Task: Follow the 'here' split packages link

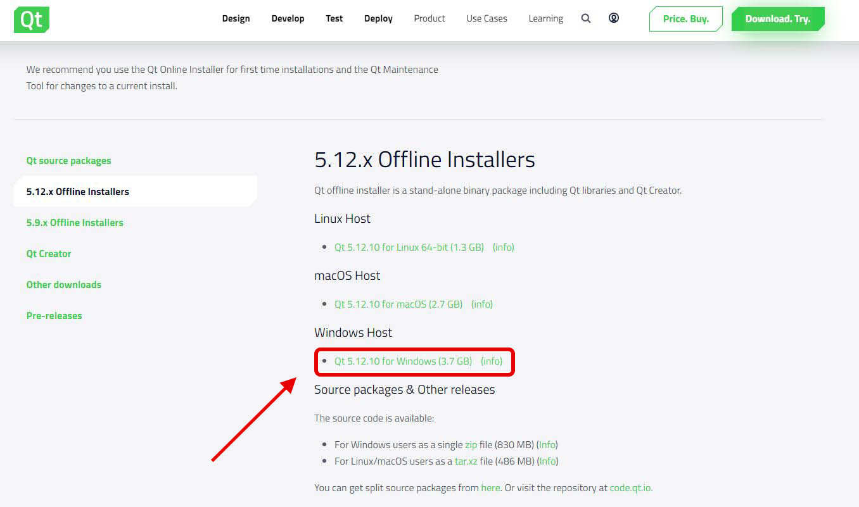Action: [x=490, y=488]
